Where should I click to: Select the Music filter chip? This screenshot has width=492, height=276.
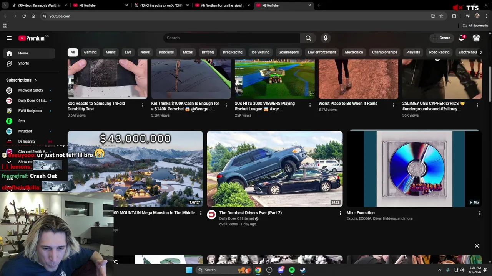click(111, 52)
